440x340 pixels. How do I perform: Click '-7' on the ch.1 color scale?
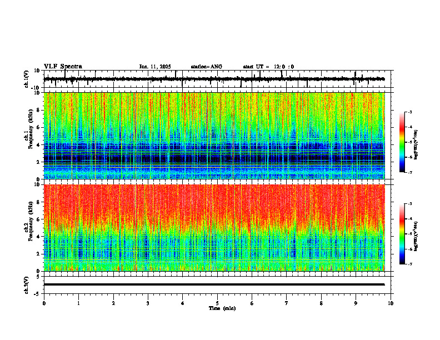tap(410, 173)
